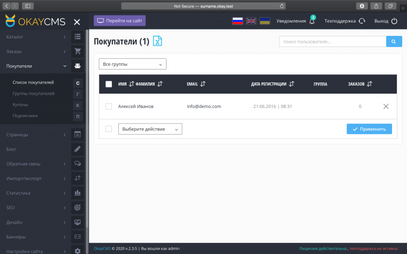
Task: Tick the select-all checkbox in table header
Action: (x=109, y=84)
